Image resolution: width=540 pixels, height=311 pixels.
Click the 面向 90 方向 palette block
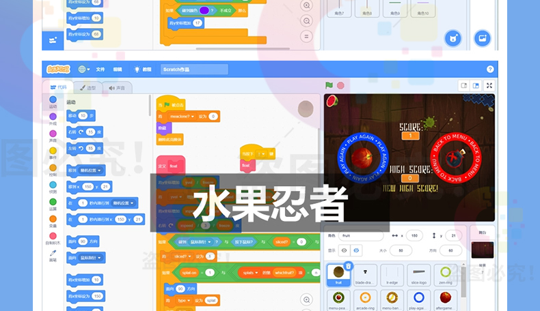tap(83, 241)
